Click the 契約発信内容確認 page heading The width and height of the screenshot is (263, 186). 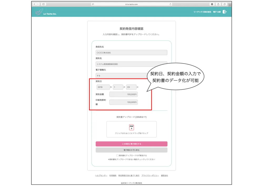[x=131, y=29]
